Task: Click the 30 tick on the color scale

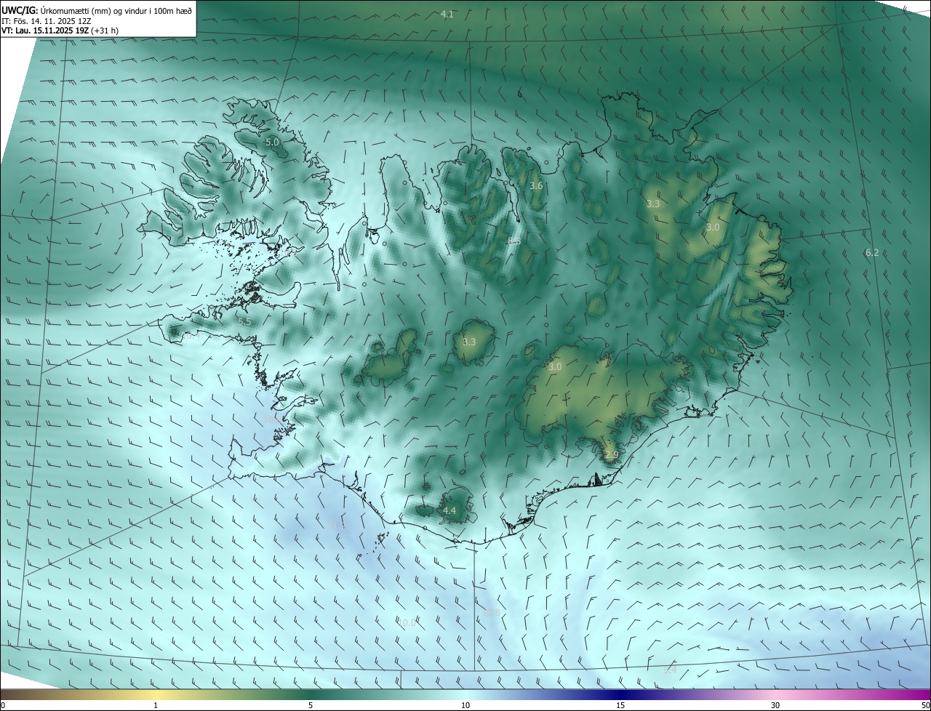Action: (x=775, y=705)
